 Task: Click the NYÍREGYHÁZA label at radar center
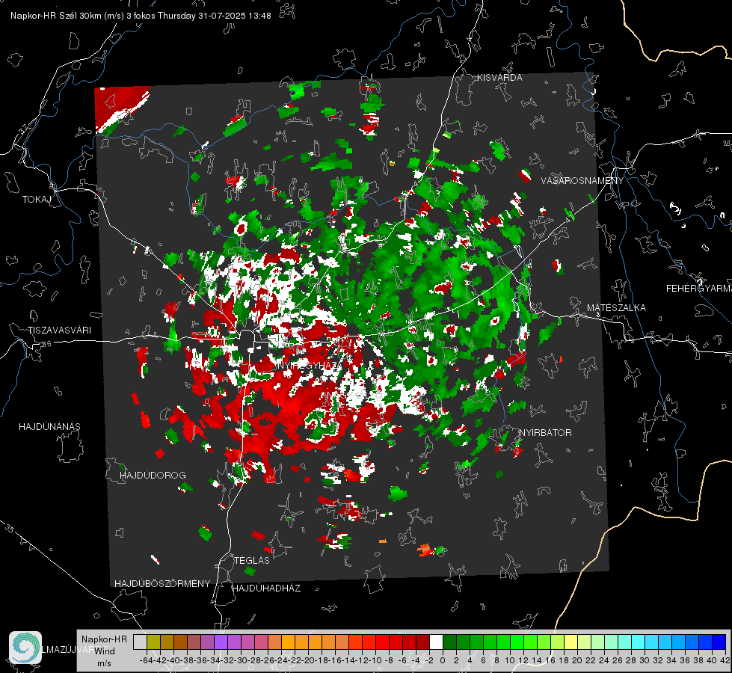[309, 366]
